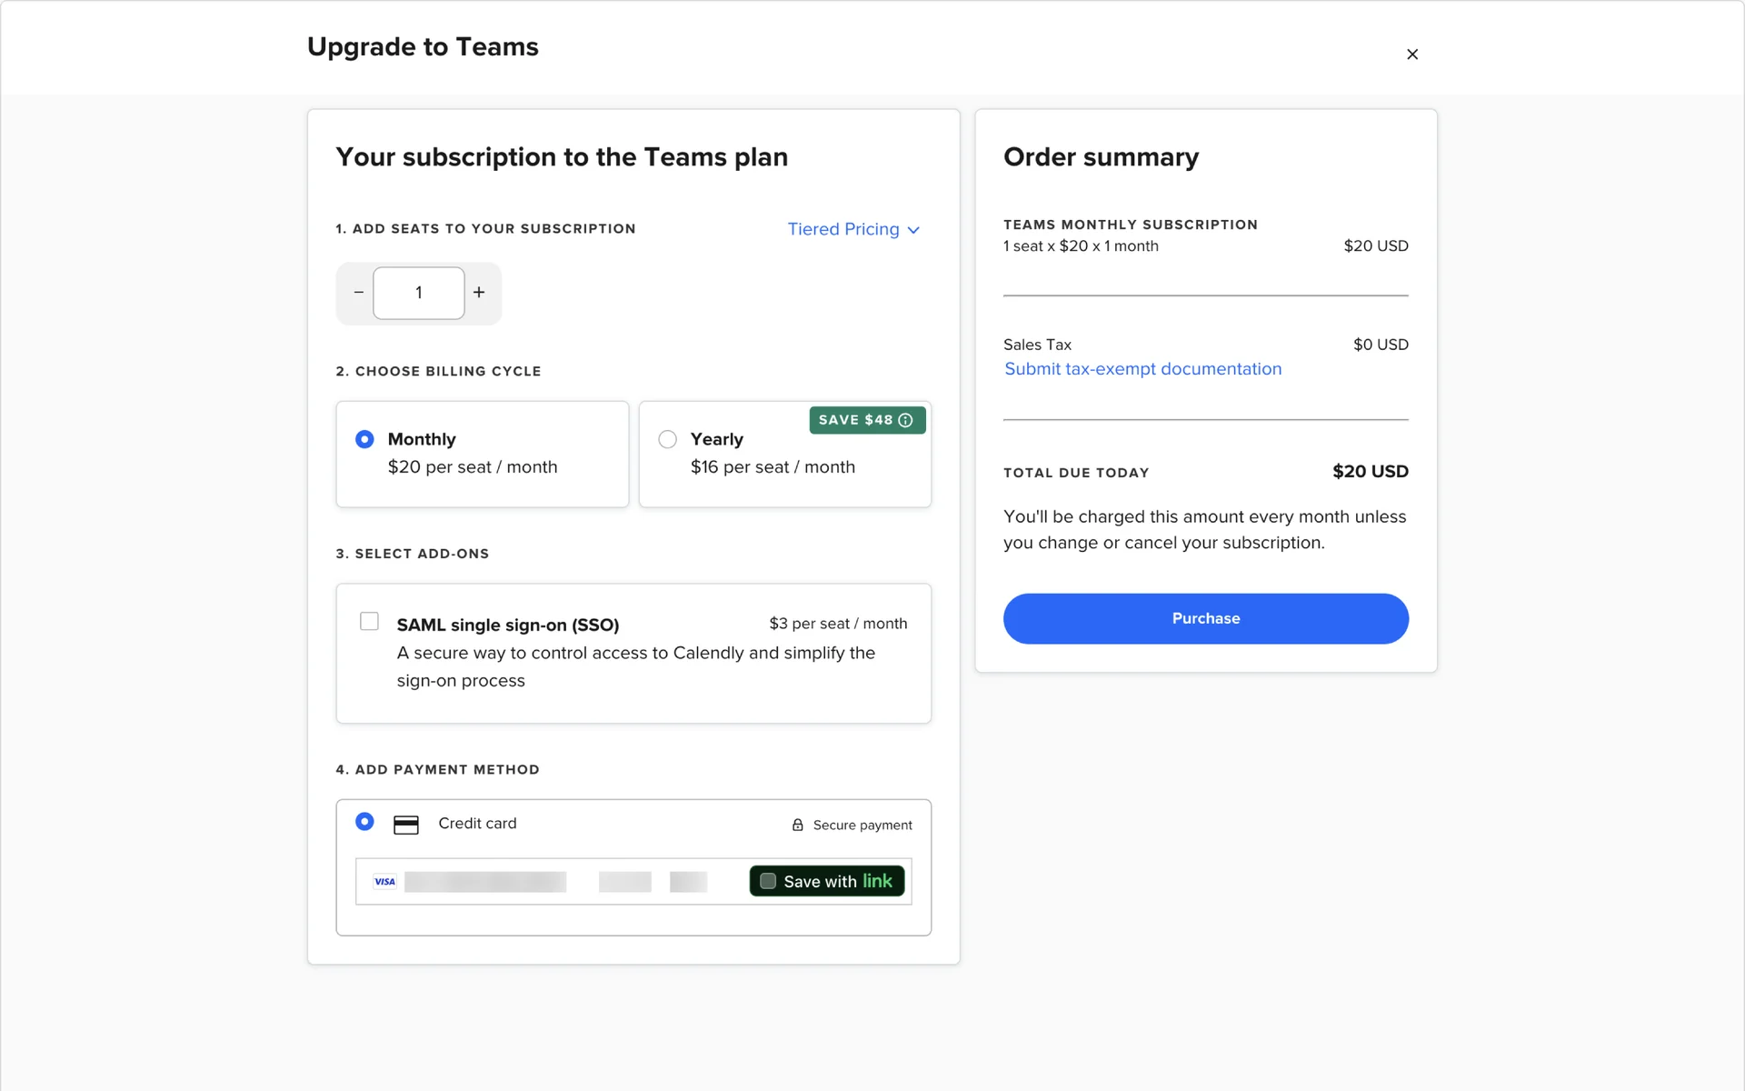Click the seat quantity input field
1745x1091 pixels.
coord(418,293)
